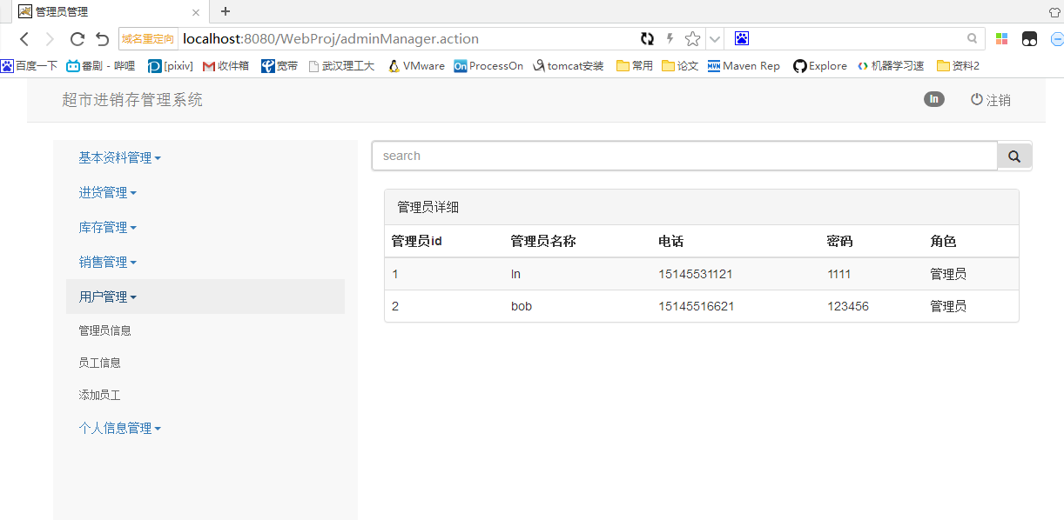Click the undo/restore arrow next to refresh

(102, 39)
